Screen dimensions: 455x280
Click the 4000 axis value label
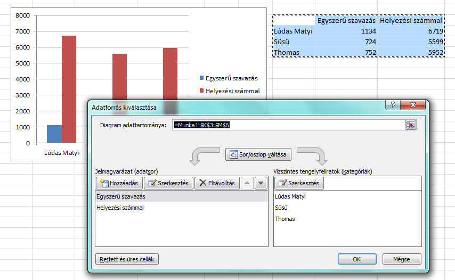pos(22,79)
